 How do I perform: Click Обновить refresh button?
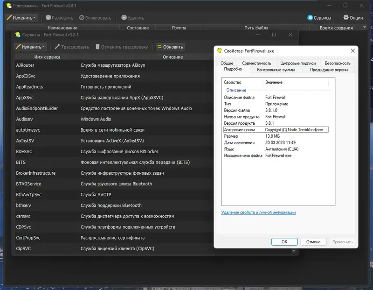170,47
